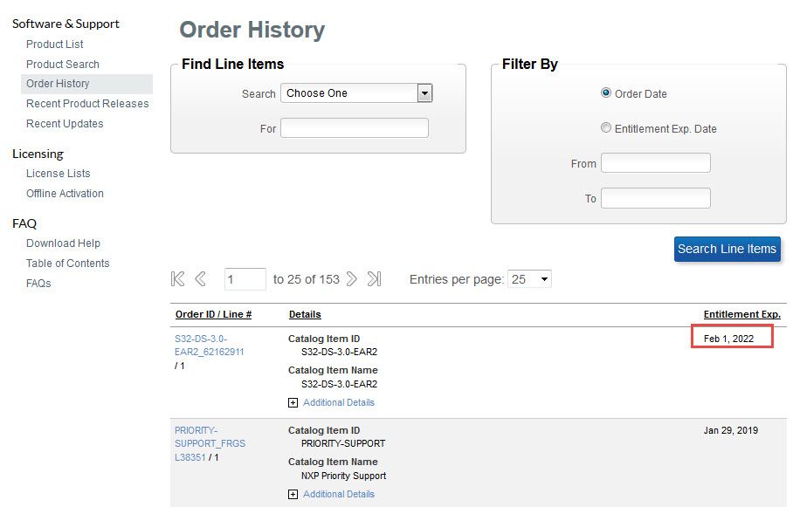This screenshot has width=793, height=507.
Task: Select Entitlement Exp. Date filter option
Action: pos(606,128)
